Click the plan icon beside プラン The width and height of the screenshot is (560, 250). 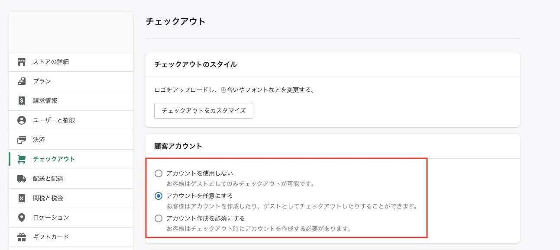point(22,81)
